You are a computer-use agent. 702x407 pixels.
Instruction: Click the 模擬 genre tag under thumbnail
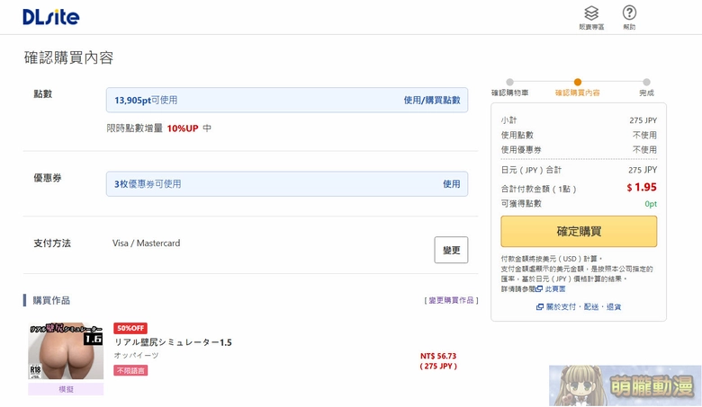pyautogui.click(x=66, y=389)
